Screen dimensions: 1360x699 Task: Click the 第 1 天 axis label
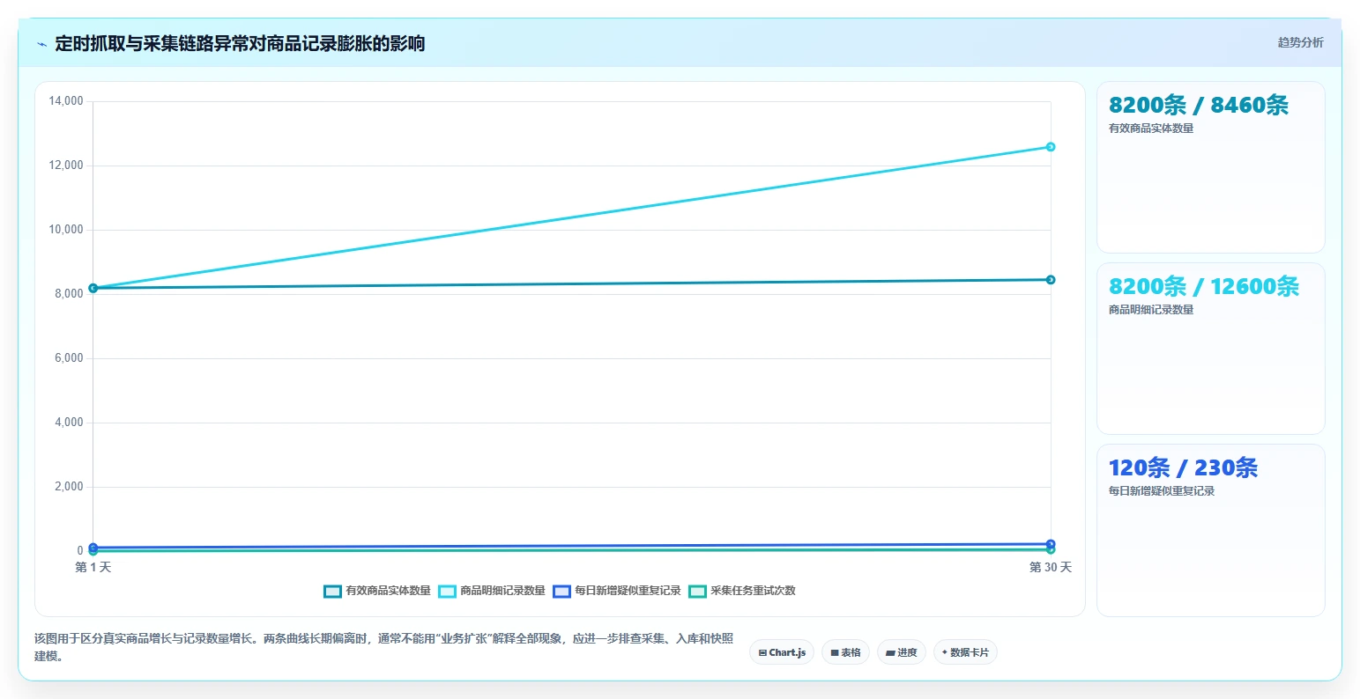pyautogui.click(x=93, y=567)
